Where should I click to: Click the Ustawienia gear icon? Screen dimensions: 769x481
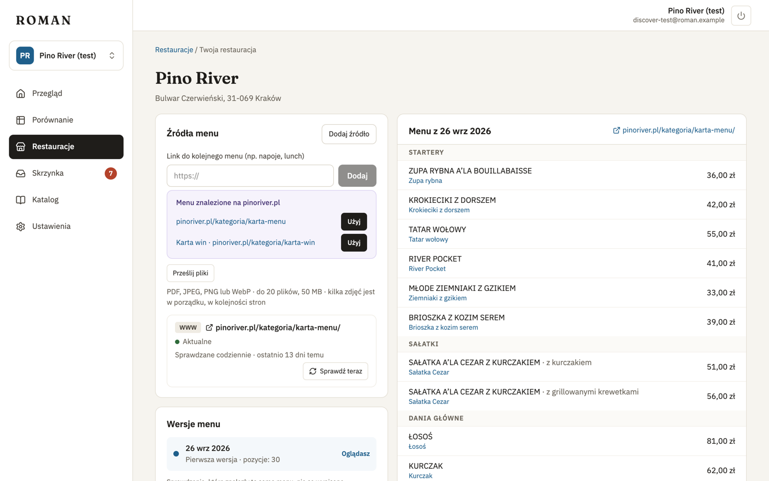point(20,227)
